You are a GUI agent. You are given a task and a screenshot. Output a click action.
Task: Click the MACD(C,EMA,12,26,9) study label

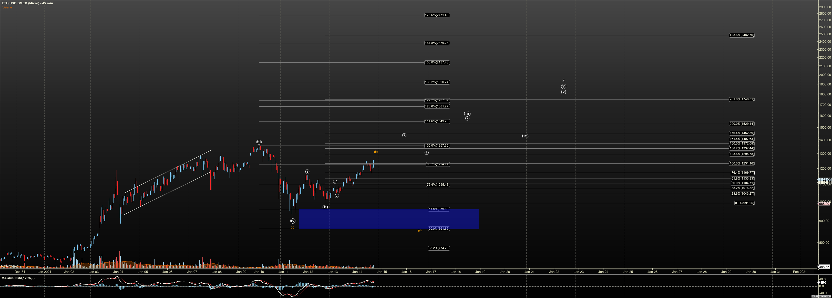(x=18, y=278)
